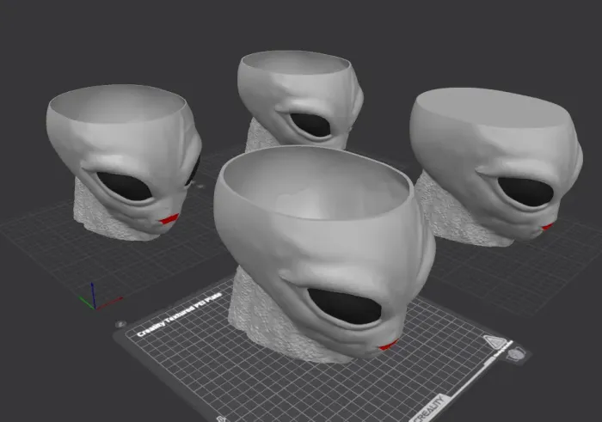Viewport: 602px width, 422px height.
Task: Click the red mouth on the front alien
Action: coord(387,346)
